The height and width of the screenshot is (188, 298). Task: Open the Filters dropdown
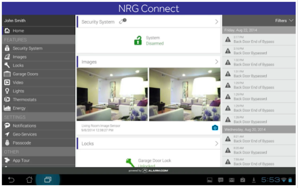[284, 21]
